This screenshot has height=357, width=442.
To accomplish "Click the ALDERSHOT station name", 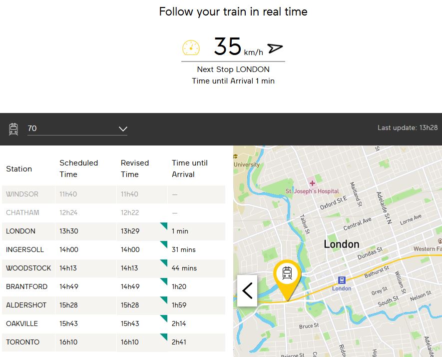I will tap(27, 305).
